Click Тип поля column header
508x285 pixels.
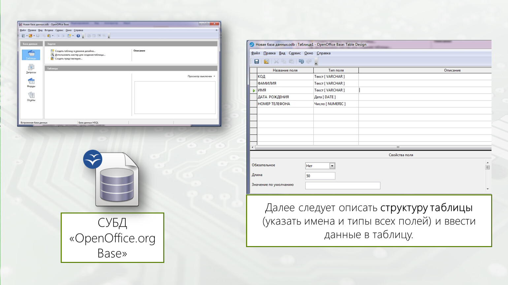click(336, 70)
